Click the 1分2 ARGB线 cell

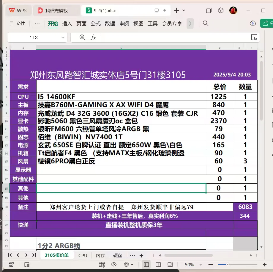point(121,246)
